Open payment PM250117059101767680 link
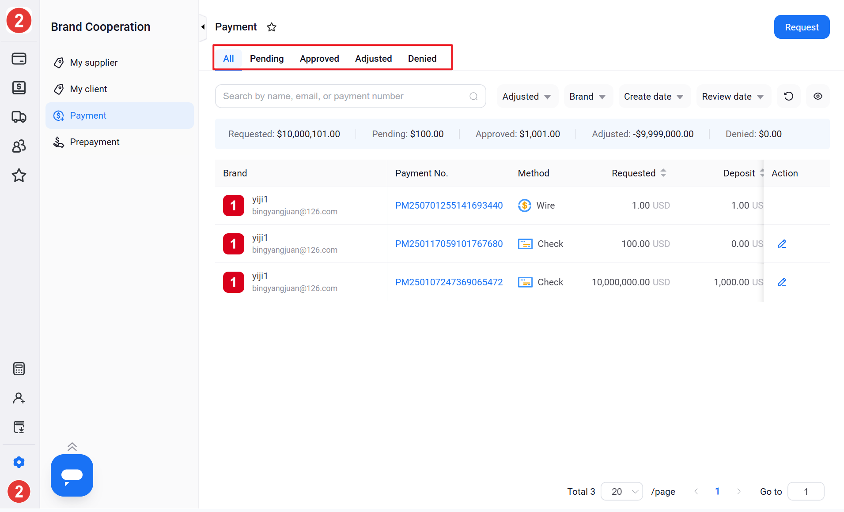This screenshot has height=512, width=844. coord(449,244)
